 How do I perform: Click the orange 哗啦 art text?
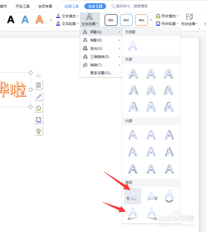(x=13, y=90)
